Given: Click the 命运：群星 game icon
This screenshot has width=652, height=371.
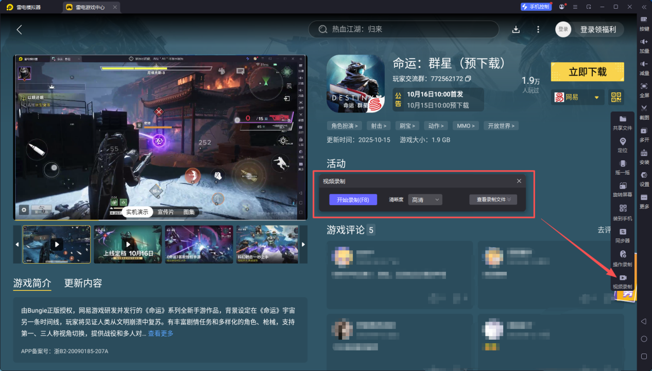Looking at the screenshot, I should point(356,83).
